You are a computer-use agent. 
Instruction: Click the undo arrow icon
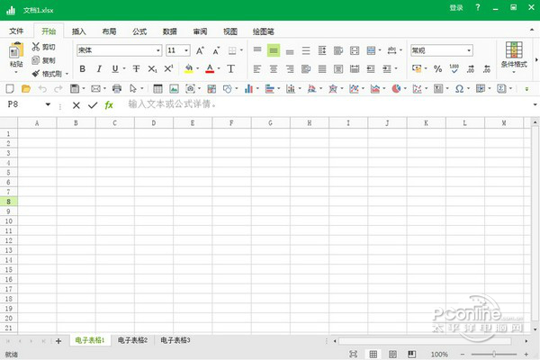point(42,89)
